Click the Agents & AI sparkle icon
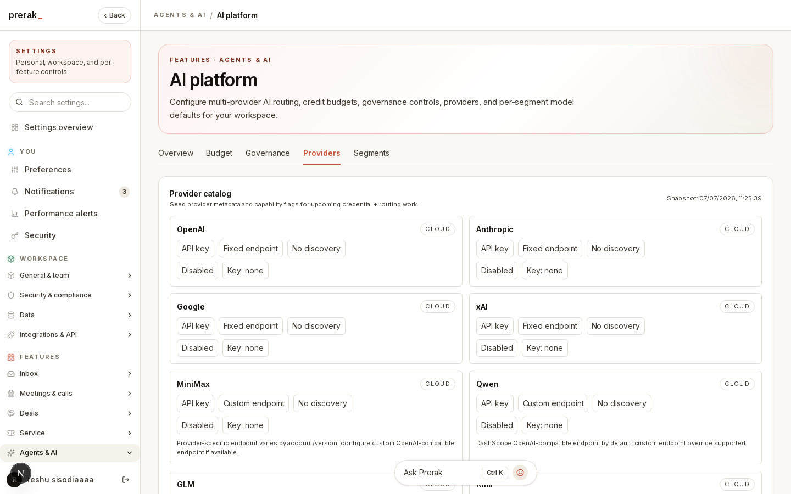Viewport: 791px width, 494px height. (11, 453)
